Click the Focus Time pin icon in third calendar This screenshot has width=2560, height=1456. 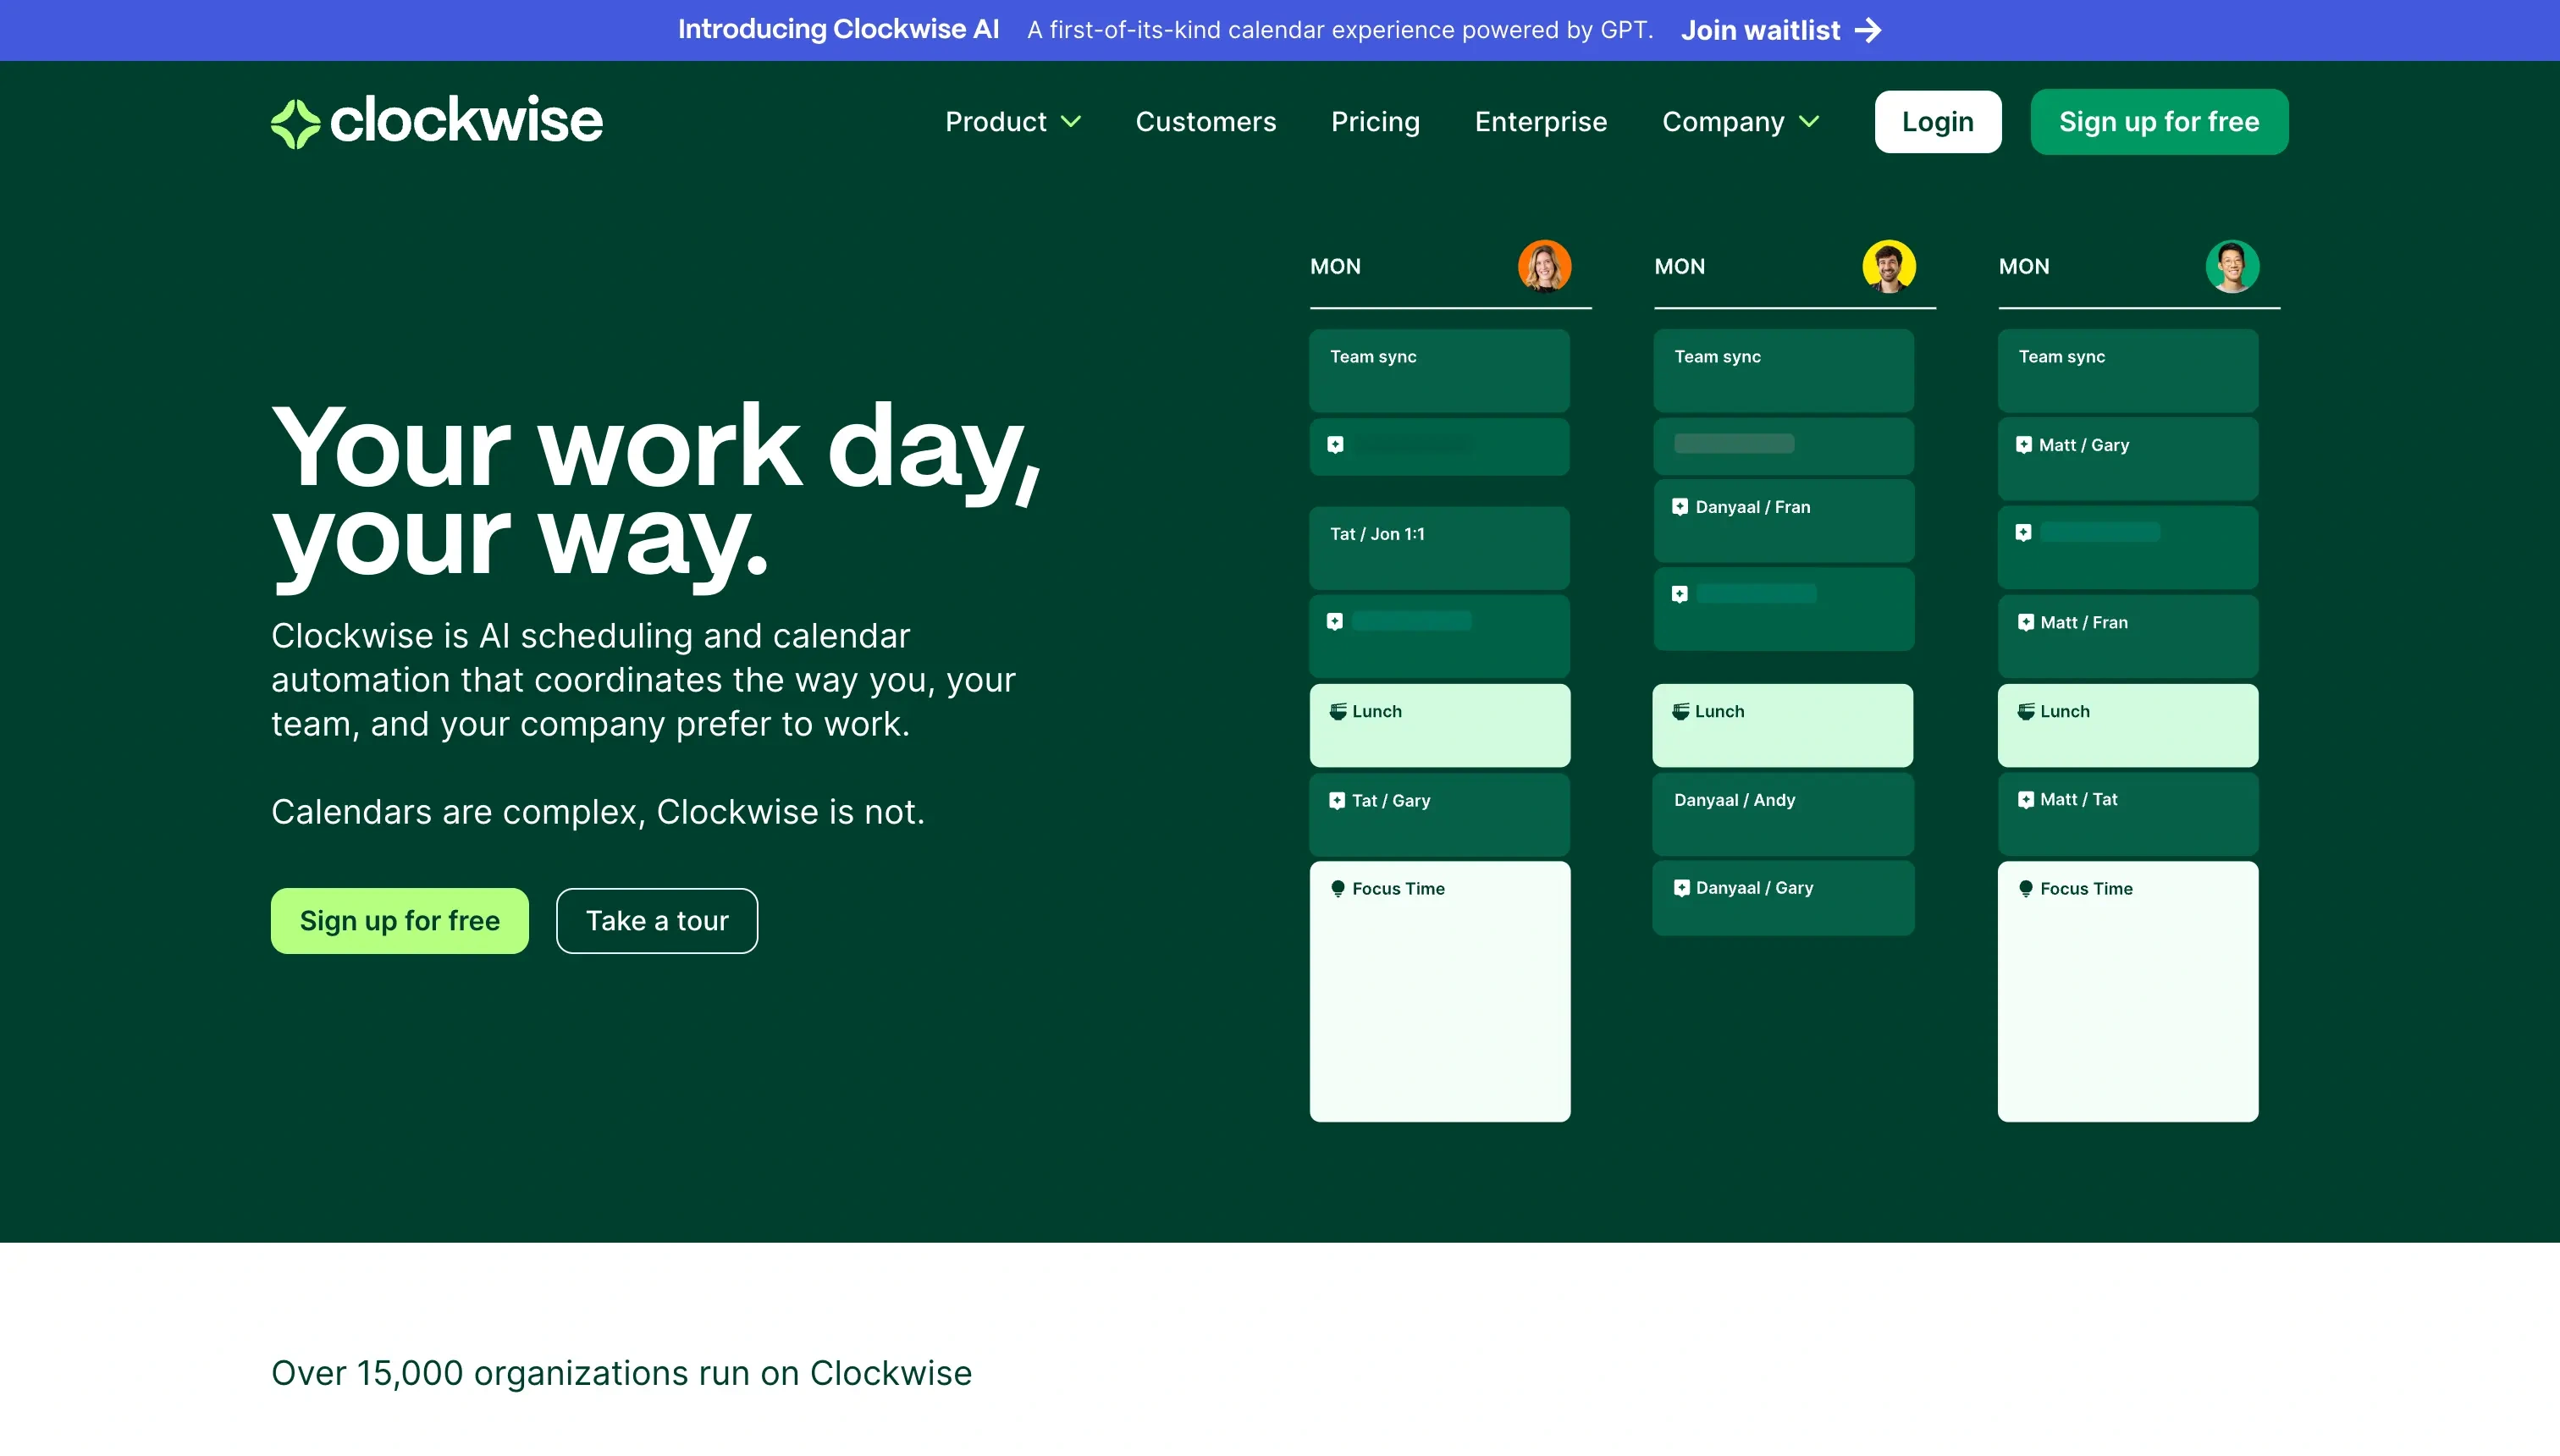tap(2024, 888)
